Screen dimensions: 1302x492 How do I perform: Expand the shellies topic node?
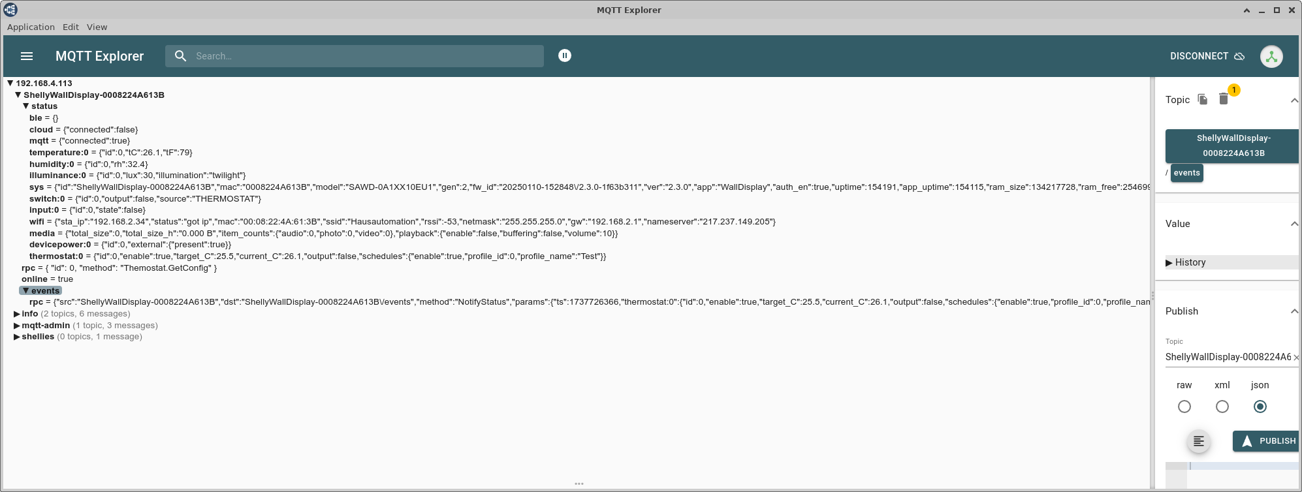[17, 337]
